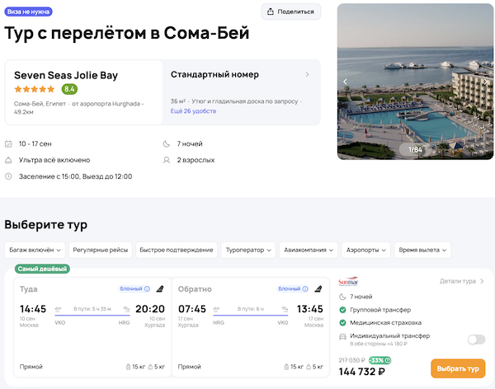Open the Аэропорты filter dropdown
The height and width of the screenshot is (389, 495).
[365, 250]
